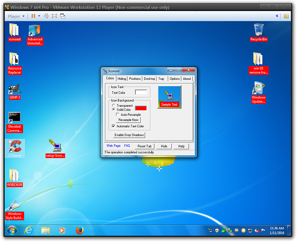Select the Solid Color radio button
Image resolution: width=297 pixels, height=242 pixels.
114,110
